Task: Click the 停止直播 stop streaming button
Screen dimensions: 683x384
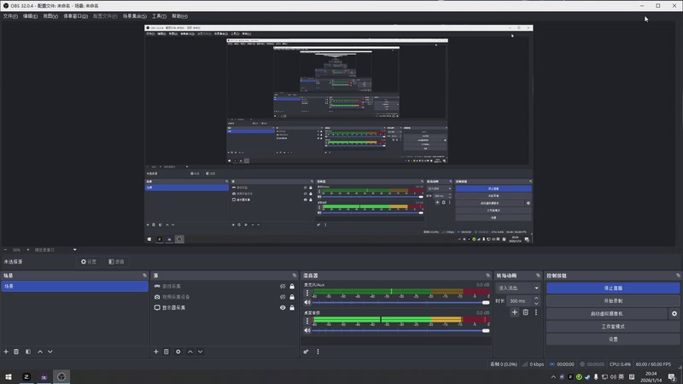Action: tap(613, 288)
